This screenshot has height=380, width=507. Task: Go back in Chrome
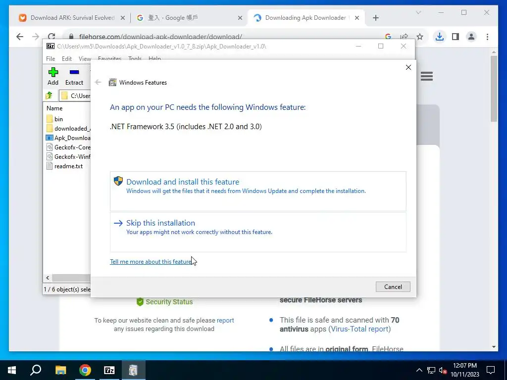click(x=20, y=37)
